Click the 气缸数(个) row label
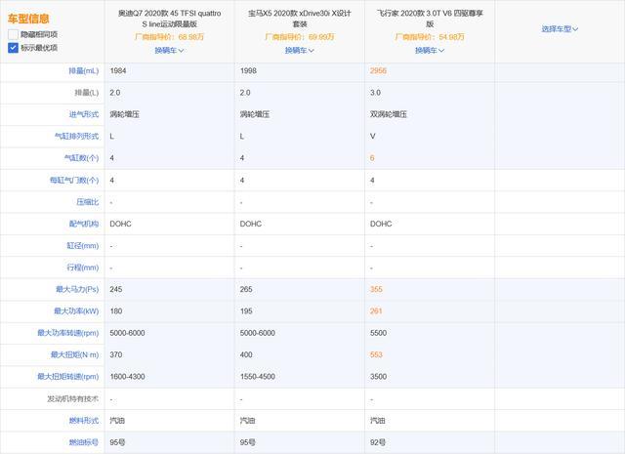This screenshot has height=454, width=625. click(81, 158)
